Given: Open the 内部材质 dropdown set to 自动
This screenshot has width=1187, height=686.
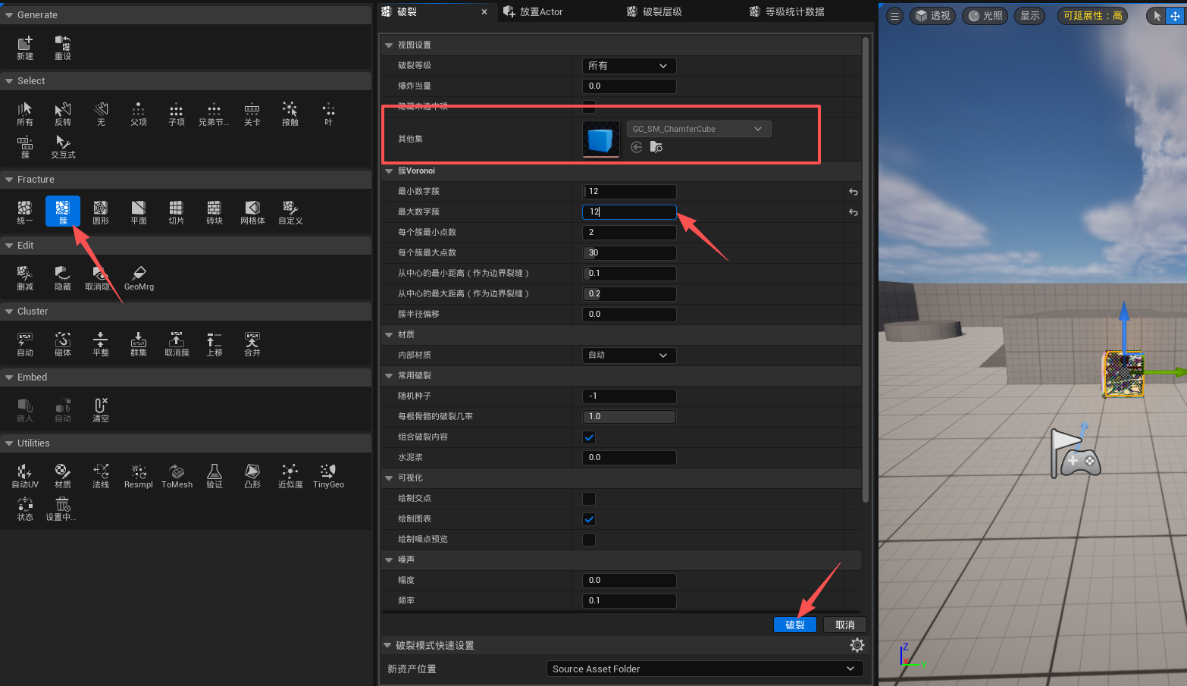Looking at the screenshot, I should click(628, 356).
